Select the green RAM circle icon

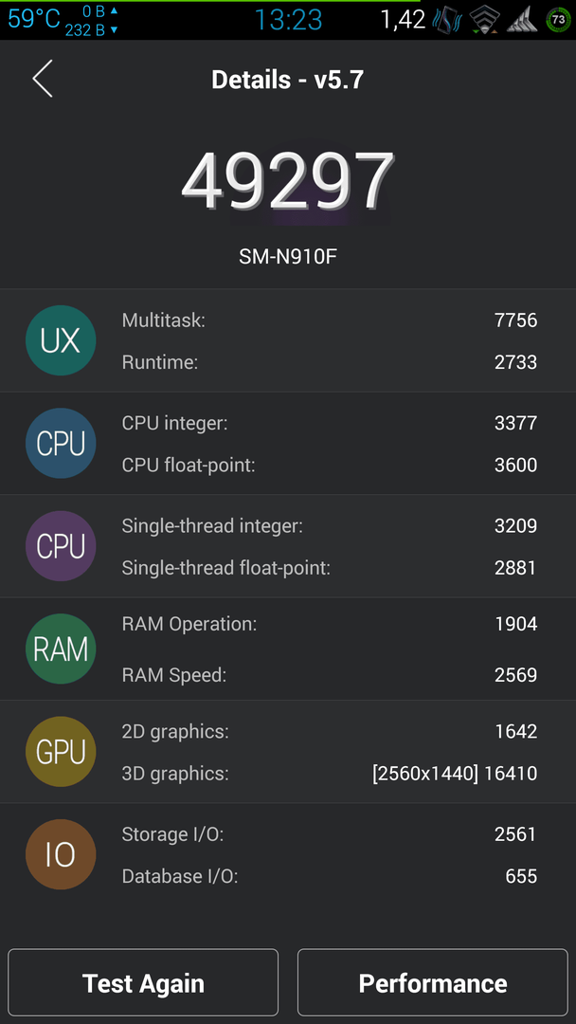(x=61, y=649)
